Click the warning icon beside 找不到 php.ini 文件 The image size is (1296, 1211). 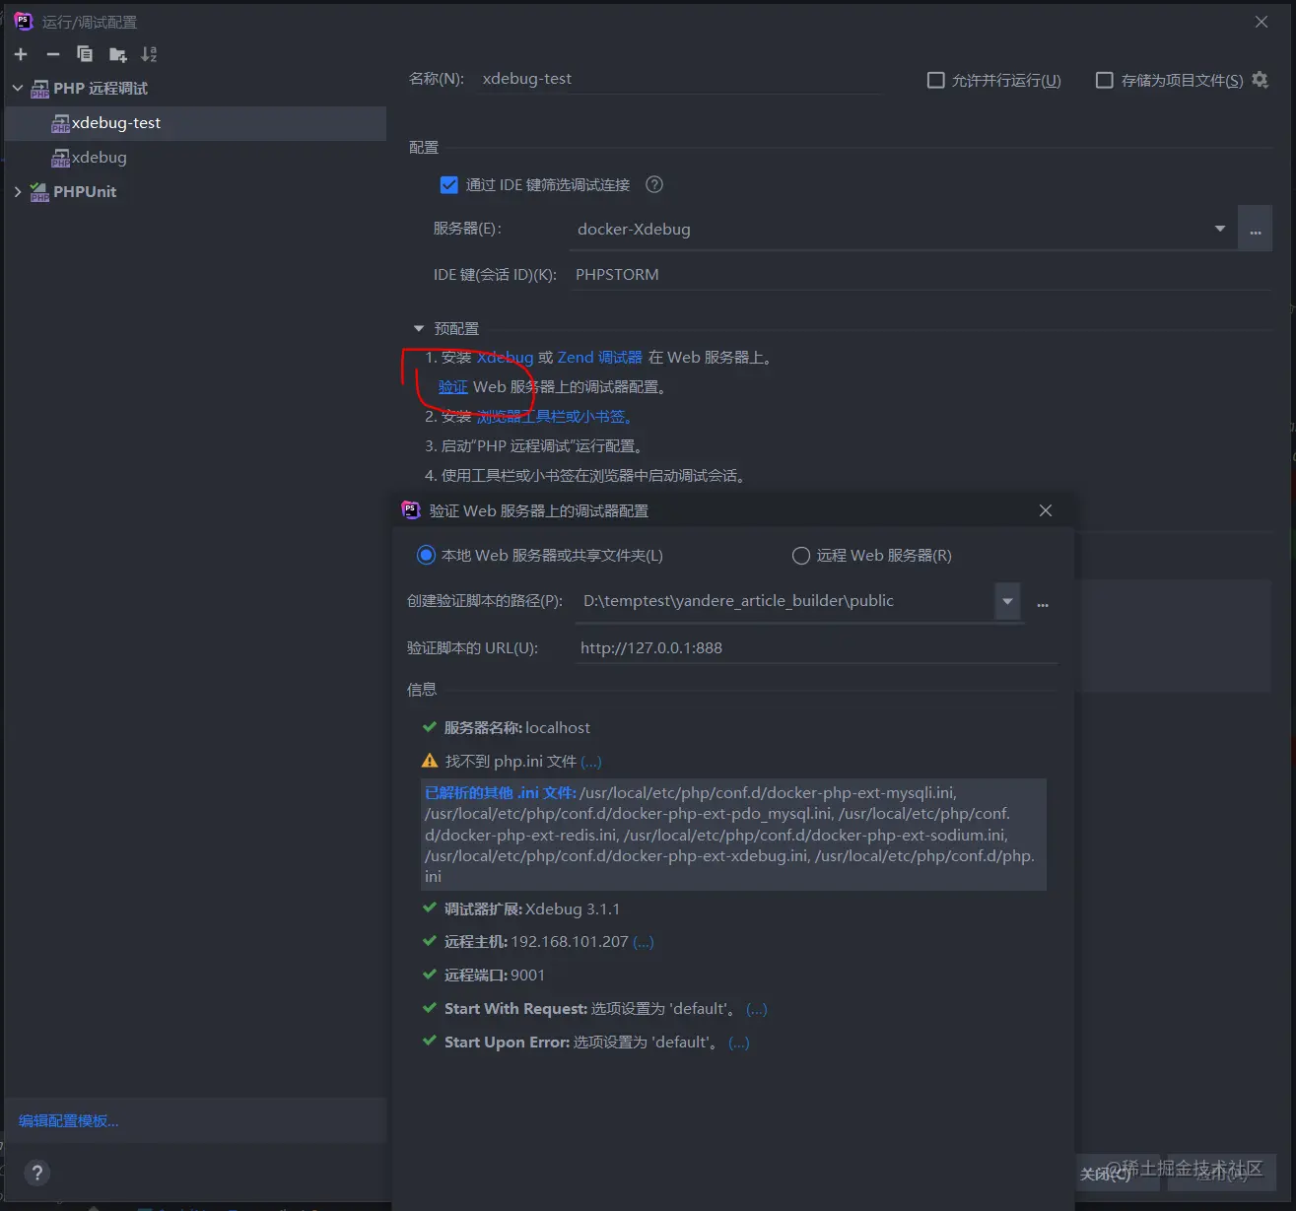click(x=430, y=761)
